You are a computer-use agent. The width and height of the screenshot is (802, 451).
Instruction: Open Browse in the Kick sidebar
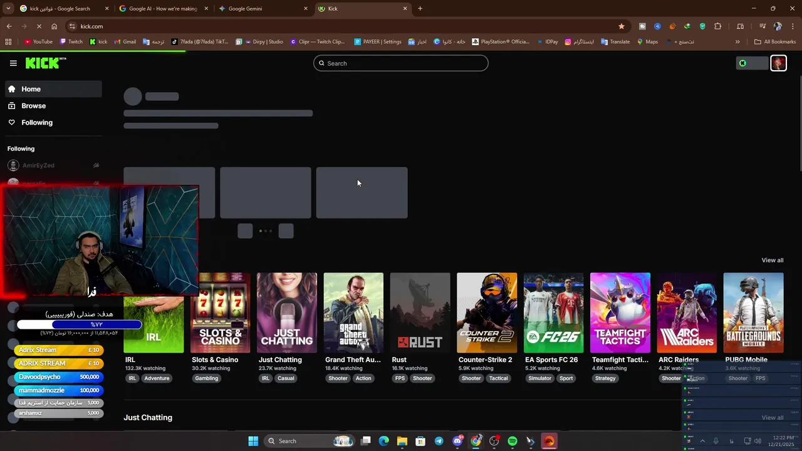(x=53, y=106)
